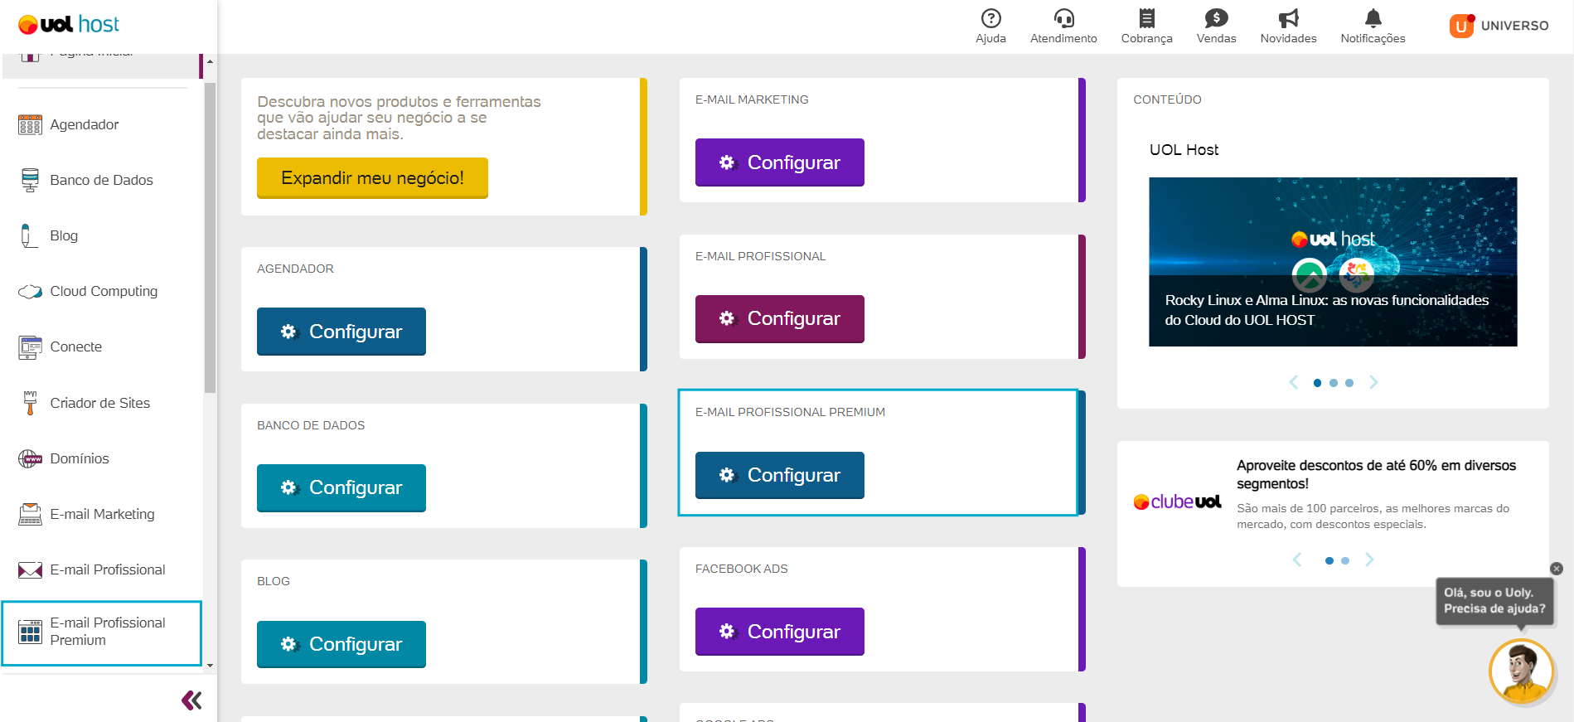Screen dimensions: 1574x722
Task: Click the Agendador calendar icon in sidebar
Action: (30, 124)
